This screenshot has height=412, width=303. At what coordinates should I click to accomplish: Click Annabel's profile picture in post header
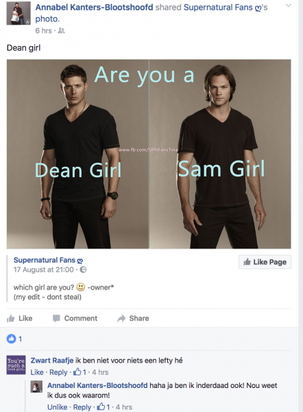click(x=19, y=13)
